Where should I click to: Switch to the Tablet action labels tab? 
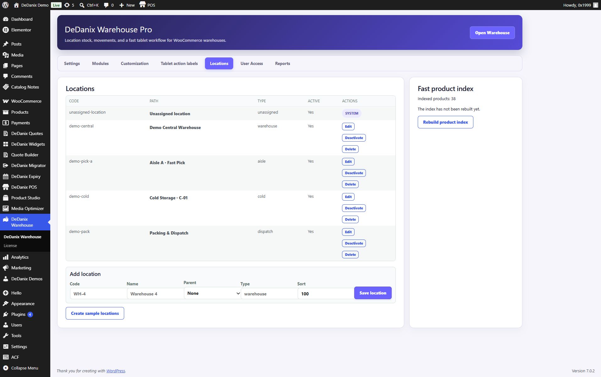tap(179, 63)
